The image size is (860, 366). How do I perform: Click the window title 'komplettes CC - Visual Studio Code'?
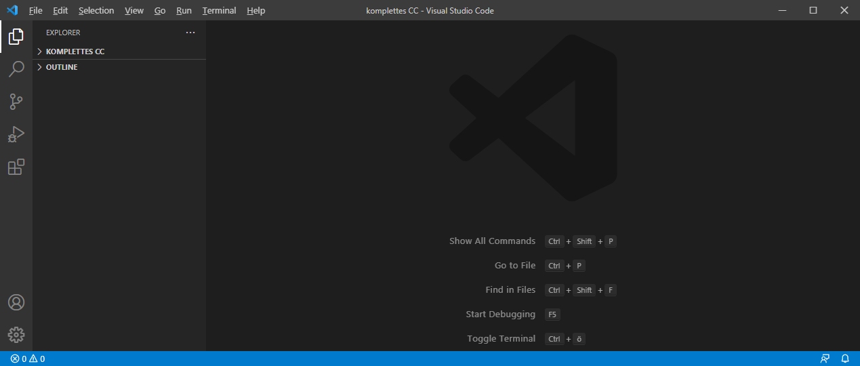coord(430,10)
